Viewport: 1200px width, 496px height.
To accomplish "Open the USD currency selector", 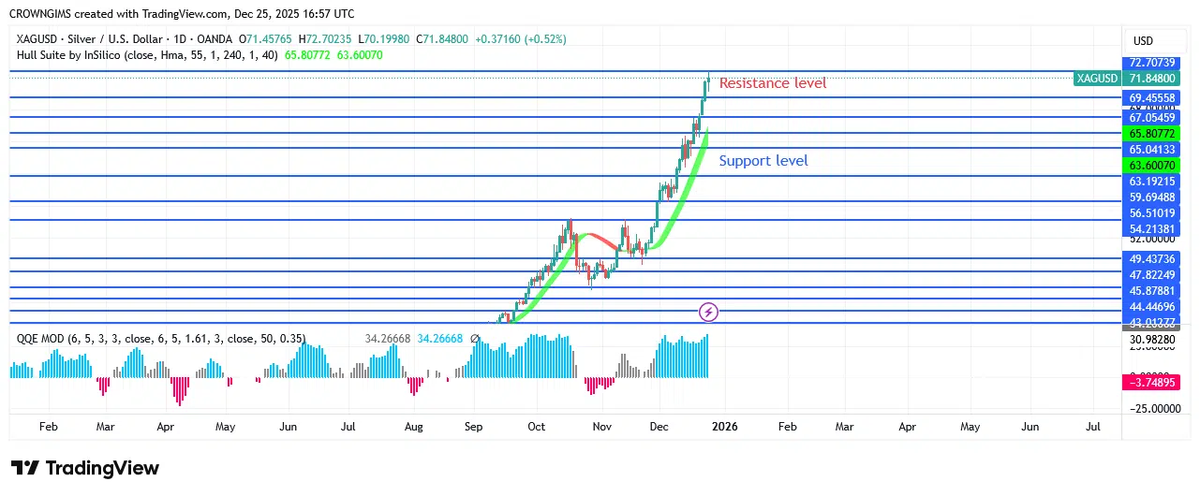I will 1143,41.
